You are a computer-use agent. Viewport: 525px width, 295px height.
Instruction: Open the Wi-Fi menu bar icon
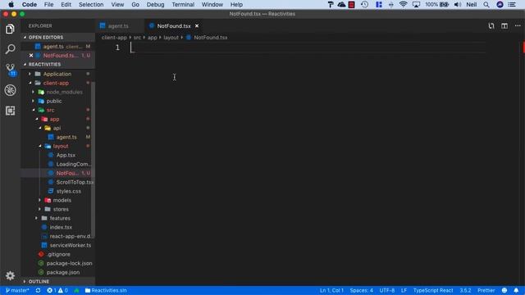point(403,4)
